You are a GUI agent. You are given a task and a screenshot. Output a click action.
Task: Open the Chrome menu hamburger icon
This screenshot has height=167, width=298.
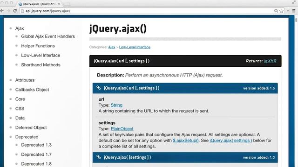tap(294, 11)
